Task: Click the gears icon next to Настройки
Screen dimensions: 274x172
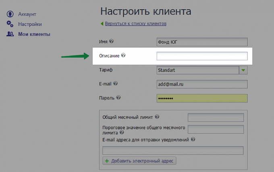Action: click(x=10, y=24)
